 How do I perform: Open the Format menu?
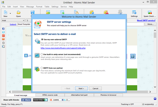(39, 7)
